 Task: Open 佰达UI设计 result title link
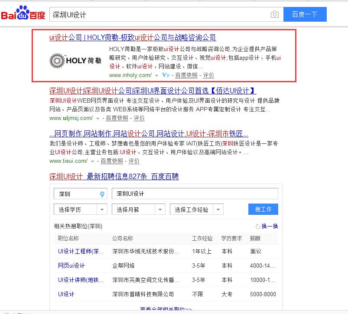[153, 91]
